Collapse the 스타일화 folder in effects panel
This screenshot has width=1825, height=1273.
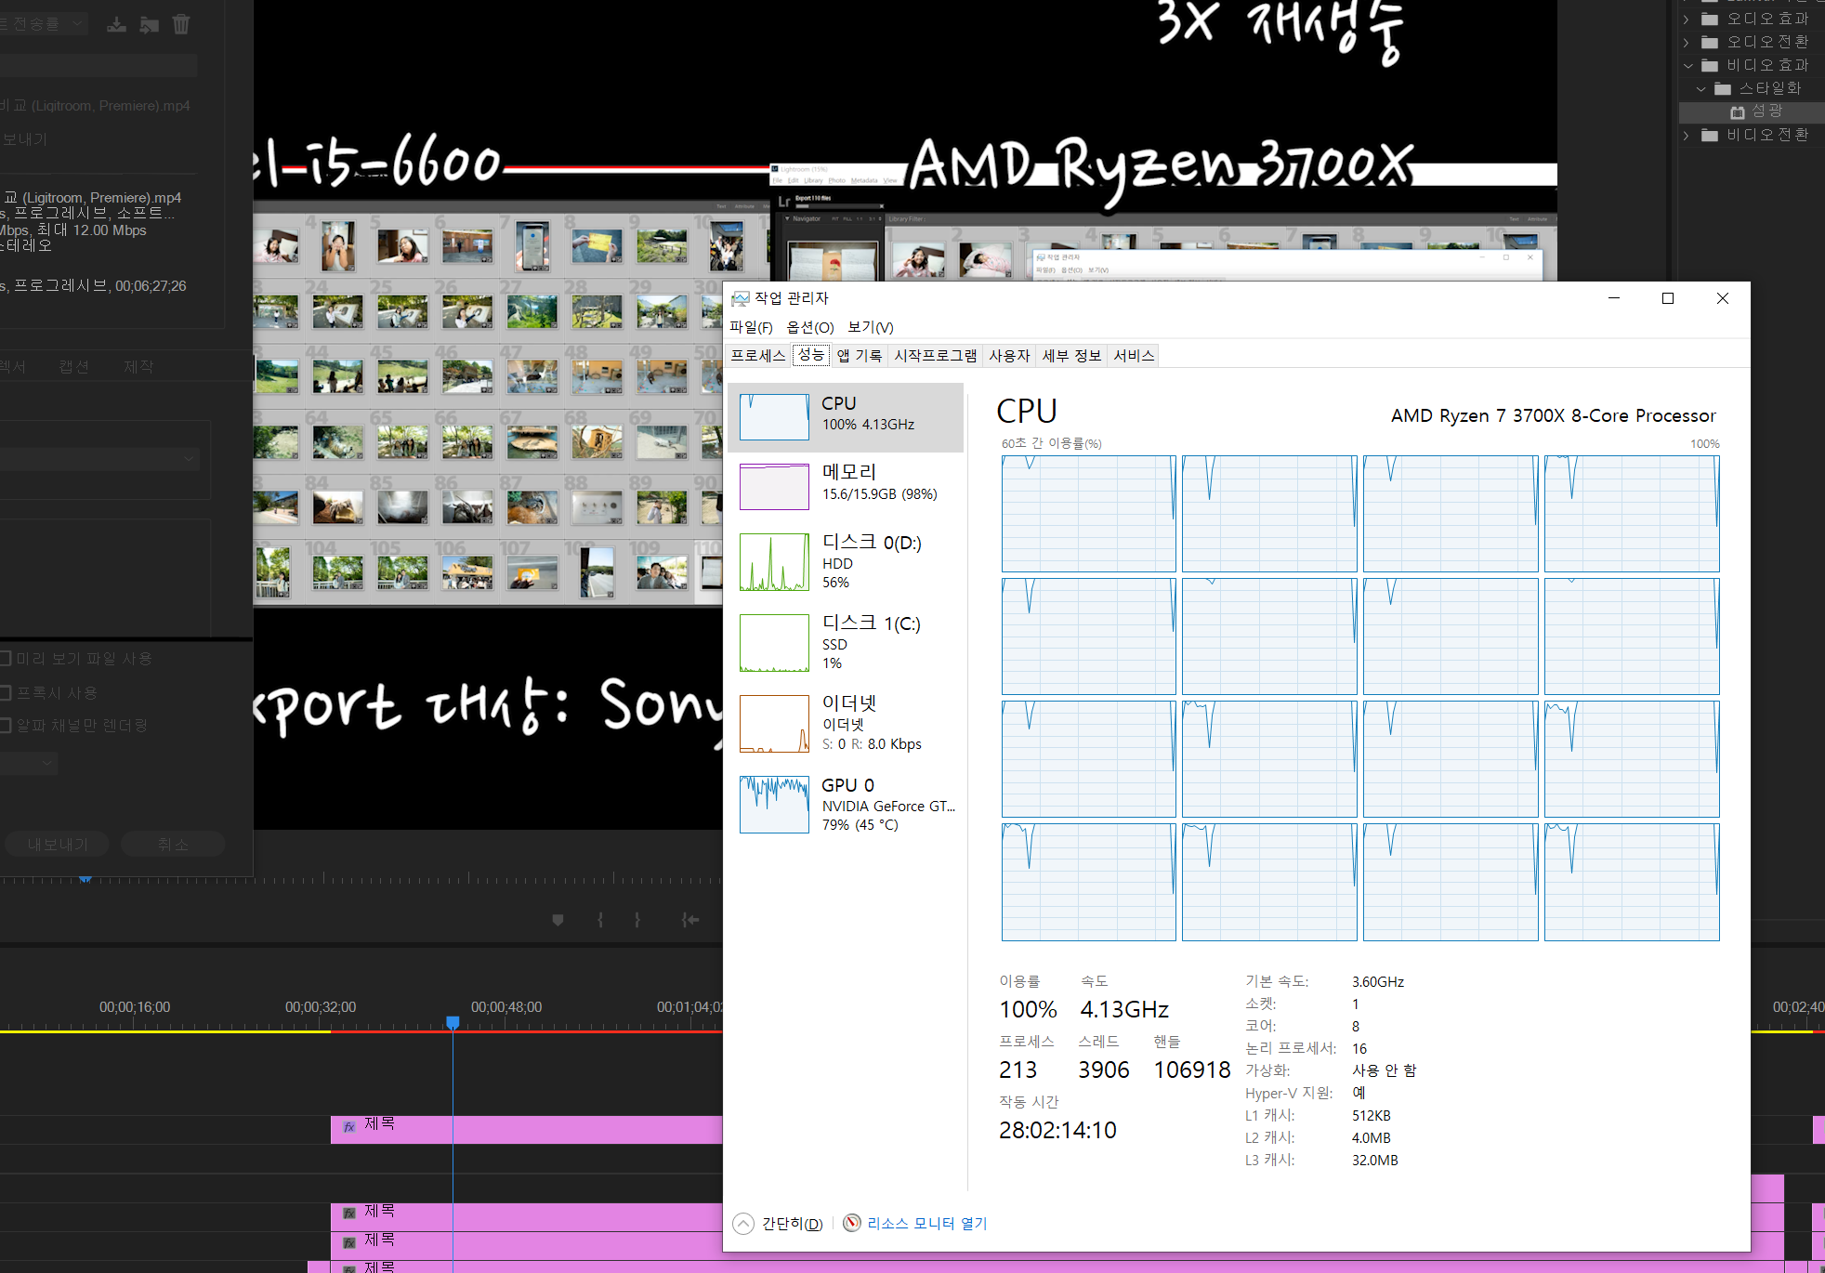tap(1700, 88)
